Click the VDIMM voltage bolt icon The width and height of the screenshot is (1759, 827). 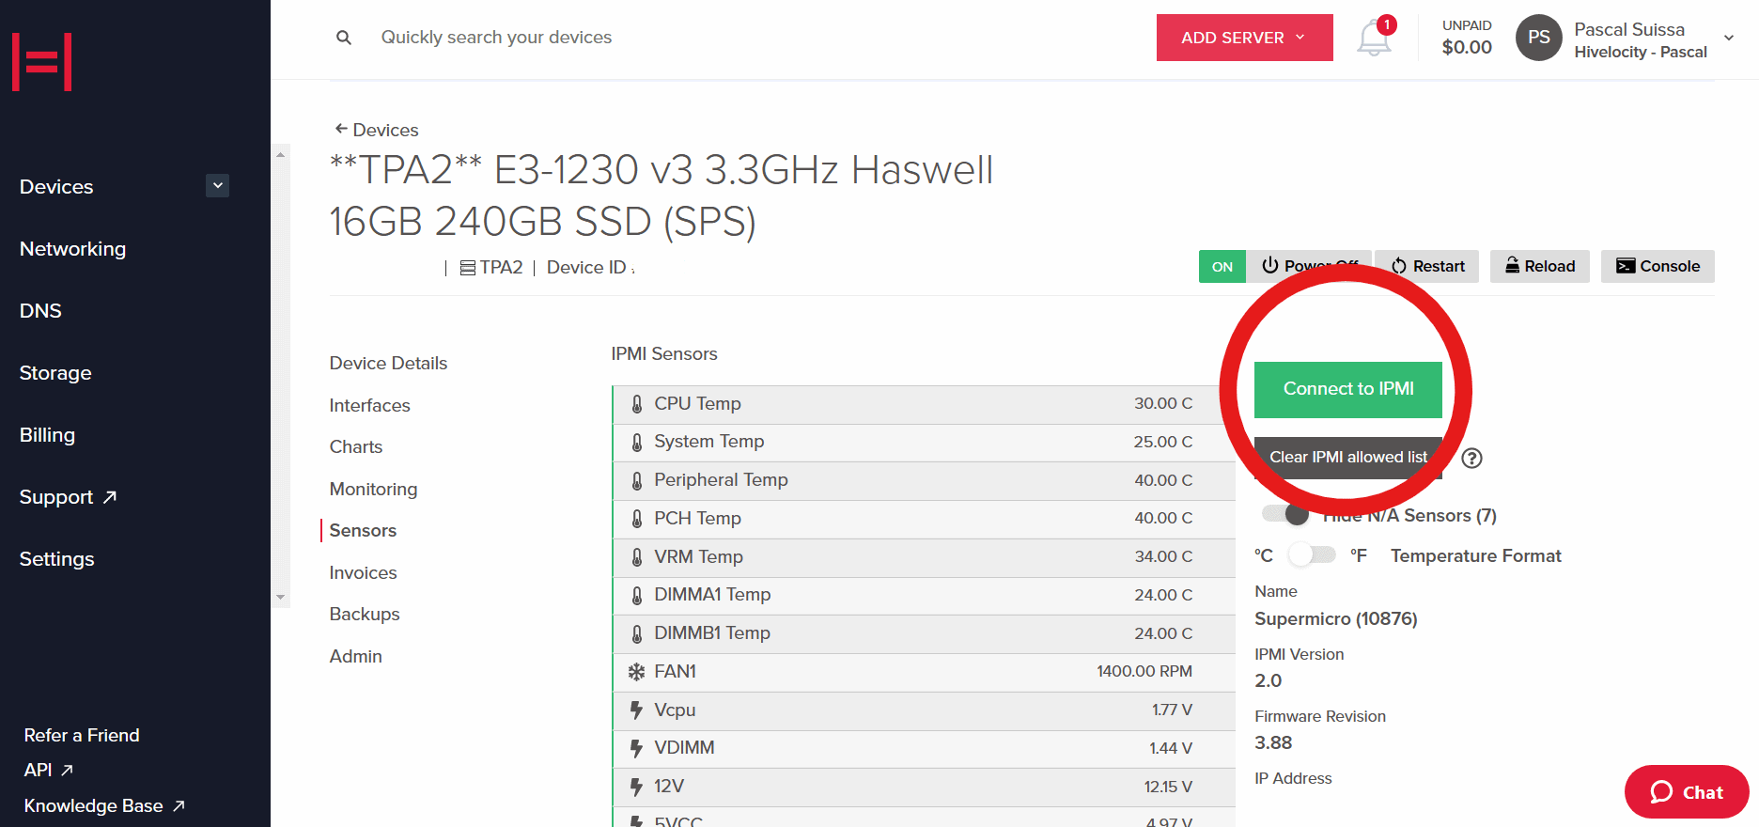click(x=637, y=749)
